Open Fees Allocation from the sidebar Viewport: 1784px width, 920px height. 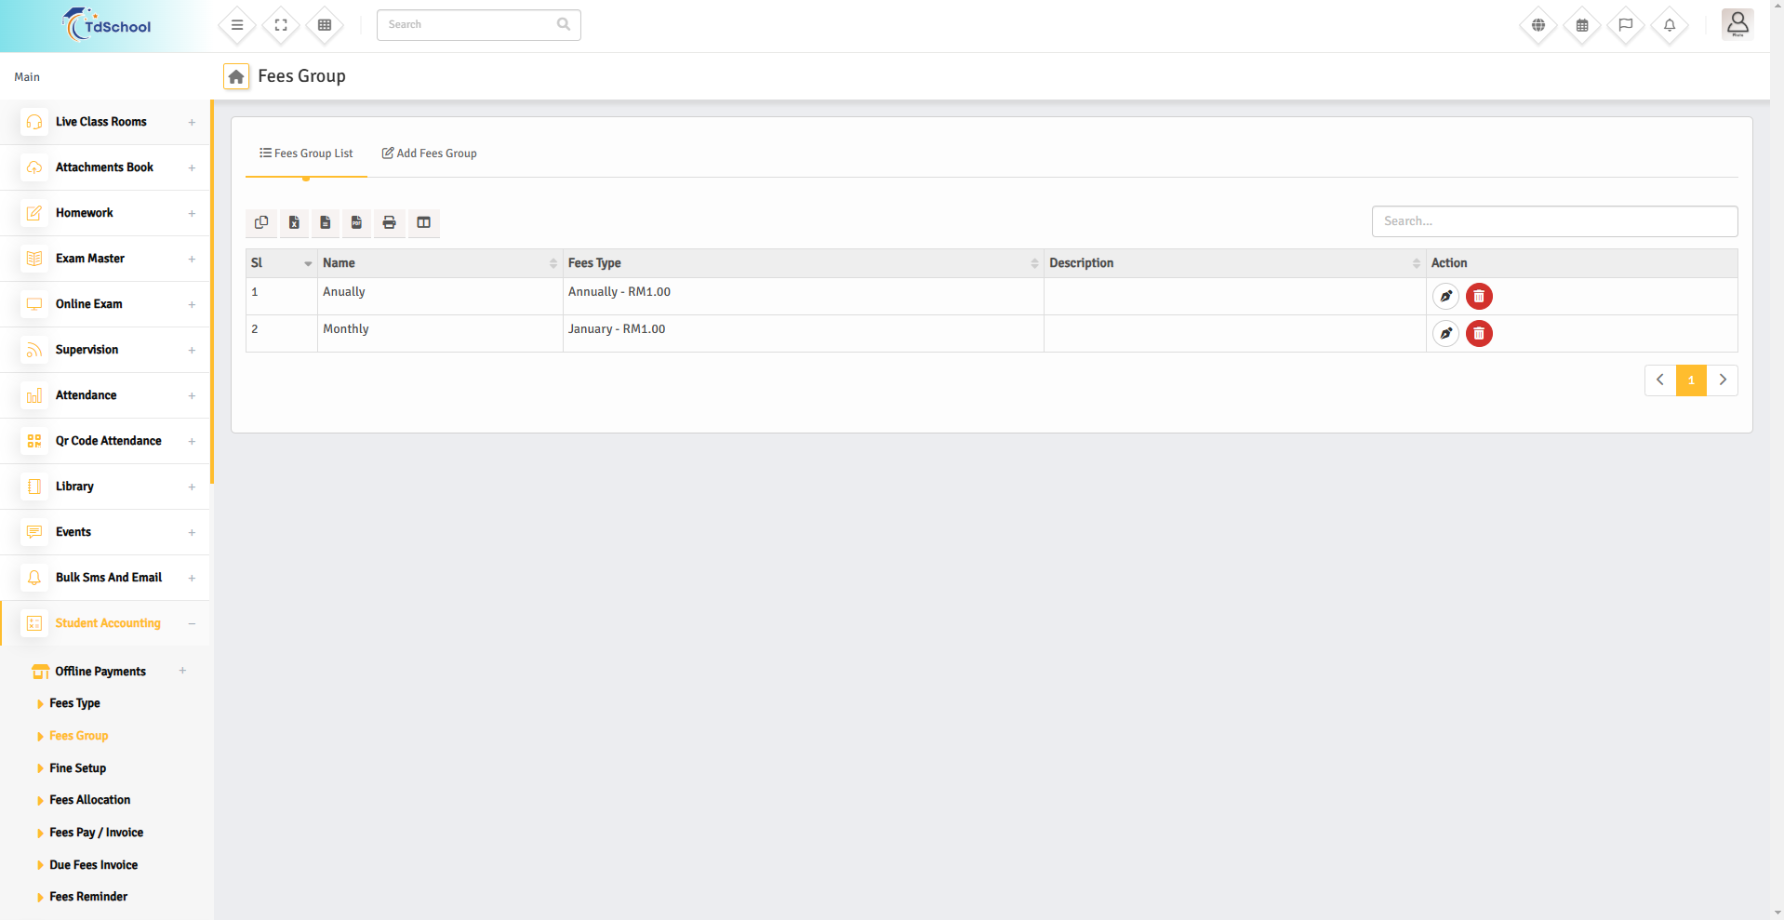pos(89,800)
